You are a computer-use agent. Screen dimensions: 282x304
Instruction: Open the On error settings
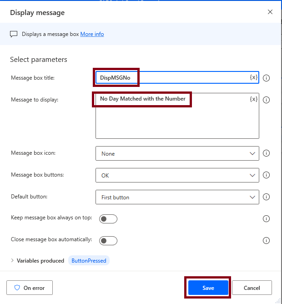tap(30, 288)
